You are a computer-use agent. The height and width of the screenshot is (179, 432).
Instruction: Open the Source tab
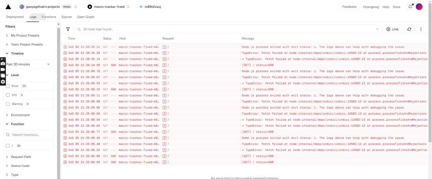pyautogui.click(x=66, y=17)
